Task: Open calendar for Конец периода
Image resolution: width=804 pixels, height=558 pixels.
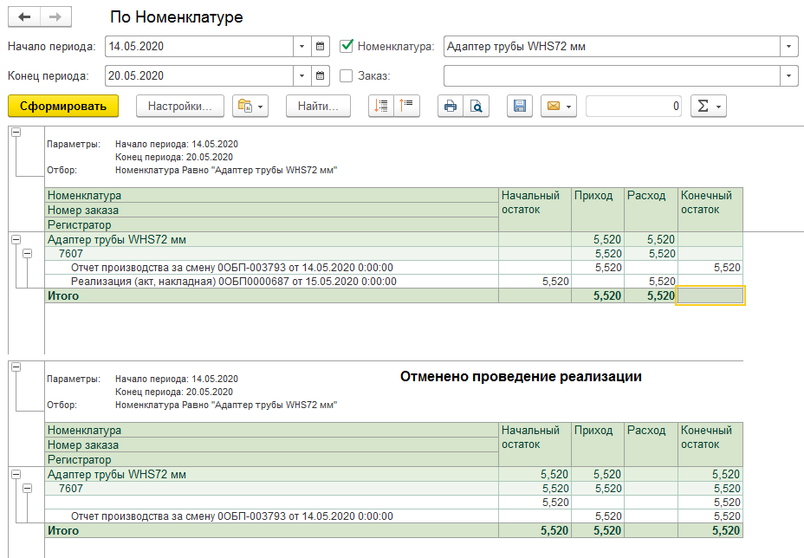Action: point(321,75)
